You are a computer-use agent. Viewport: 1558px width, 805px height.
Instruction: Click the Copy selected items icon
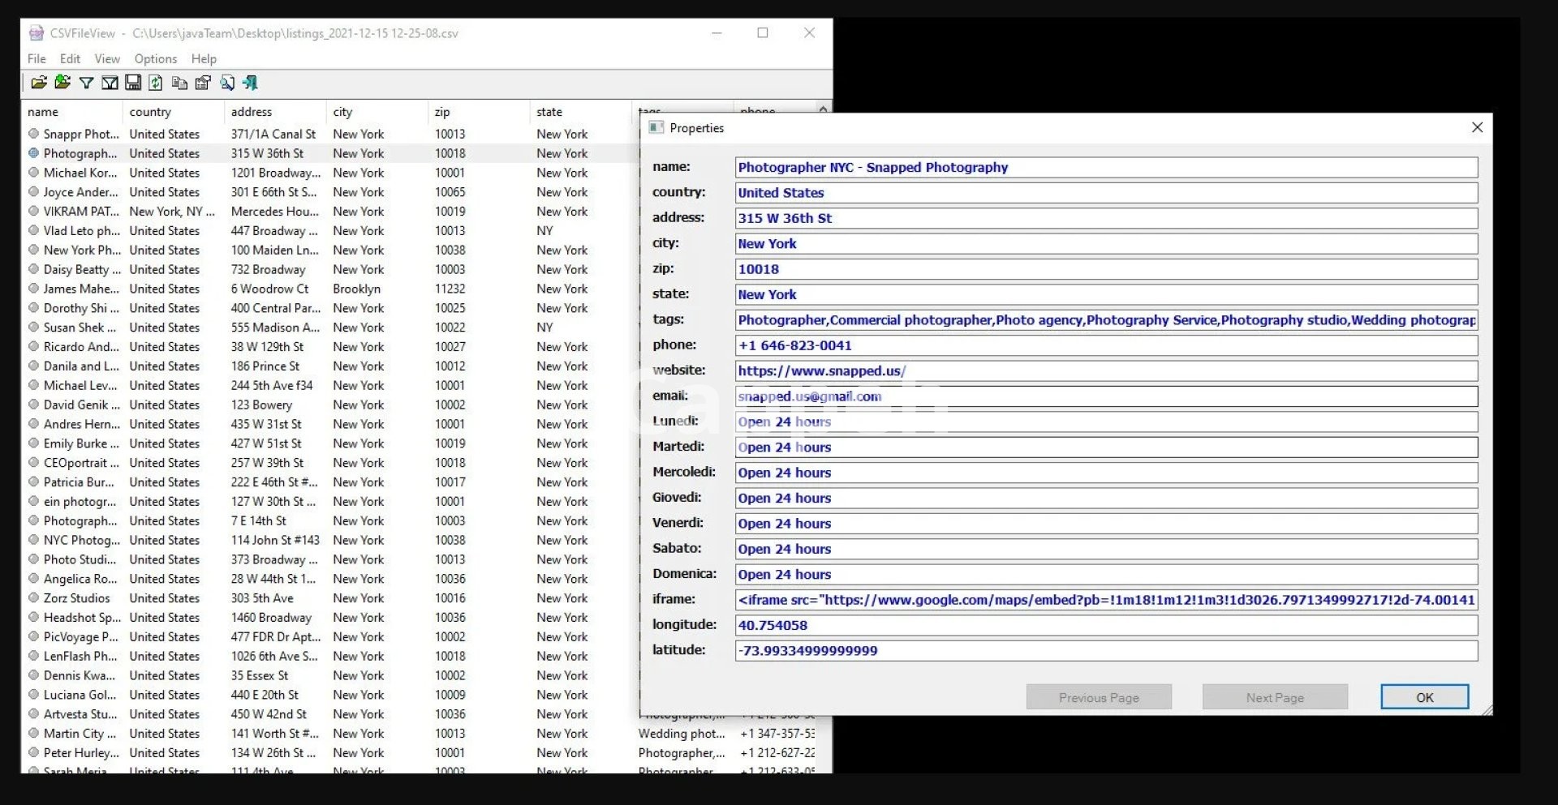pyautogui.click(x=180, y=83)
